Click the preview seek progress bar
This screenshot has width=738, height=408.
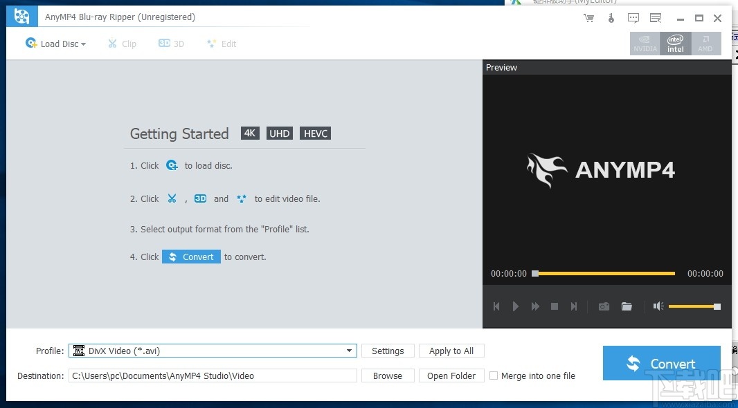coord(604,273)
